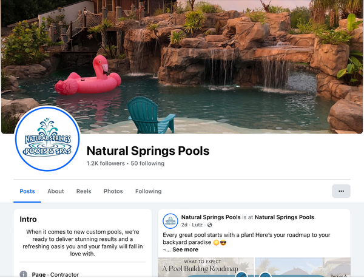Open the Reels tab
This screenshot has height=278, width=364.
pyautogui.click(x=84, y=191)
